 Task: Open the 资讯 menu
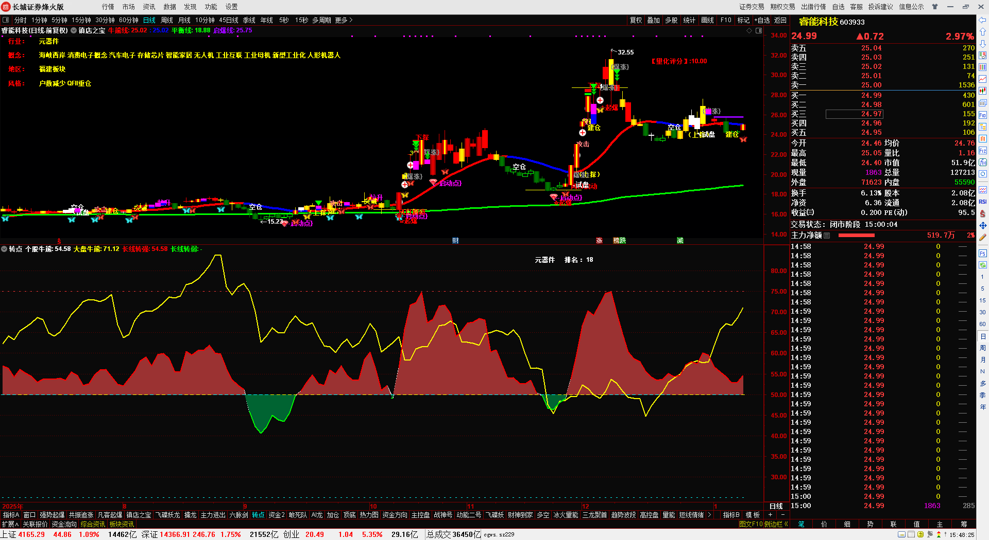tap(149, 7)
